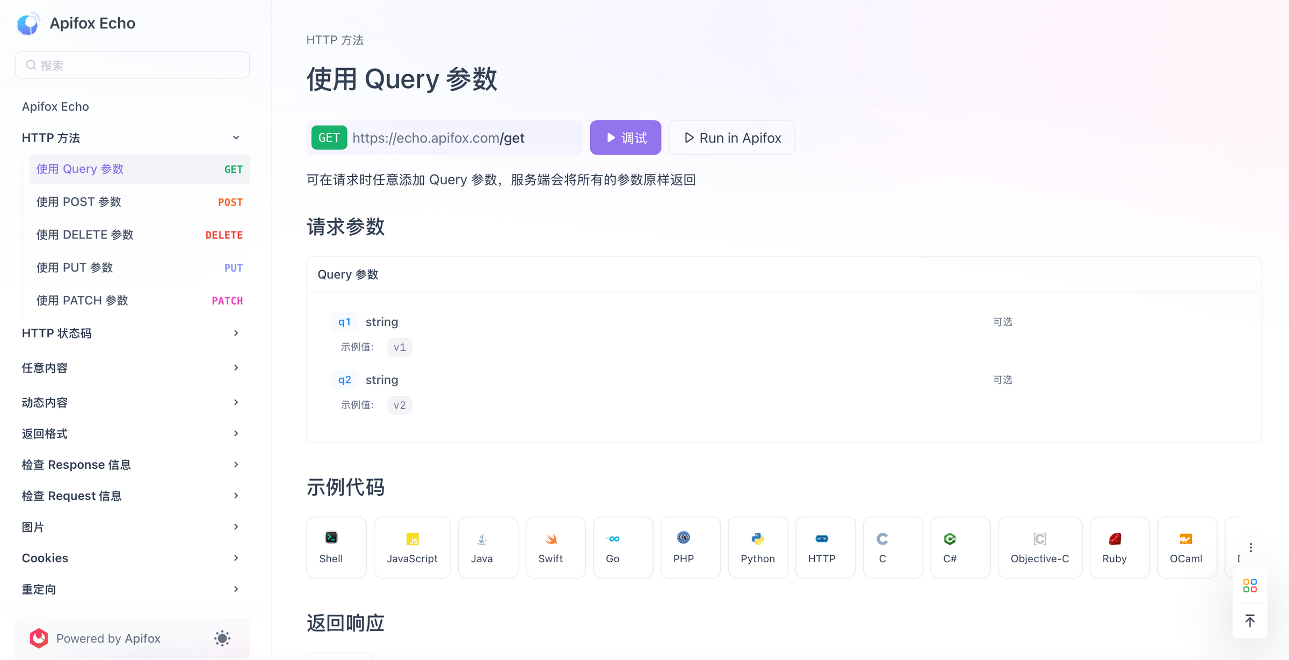Choose JavaScript code sample
Image resolution: width=1289 pixels, height=660 pixels.
pyautogui.click(x=412, y=547)
